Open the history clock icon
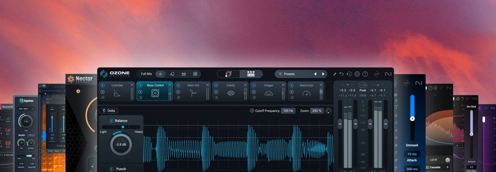This screenshot has width=496, height=172. (349, 74)
